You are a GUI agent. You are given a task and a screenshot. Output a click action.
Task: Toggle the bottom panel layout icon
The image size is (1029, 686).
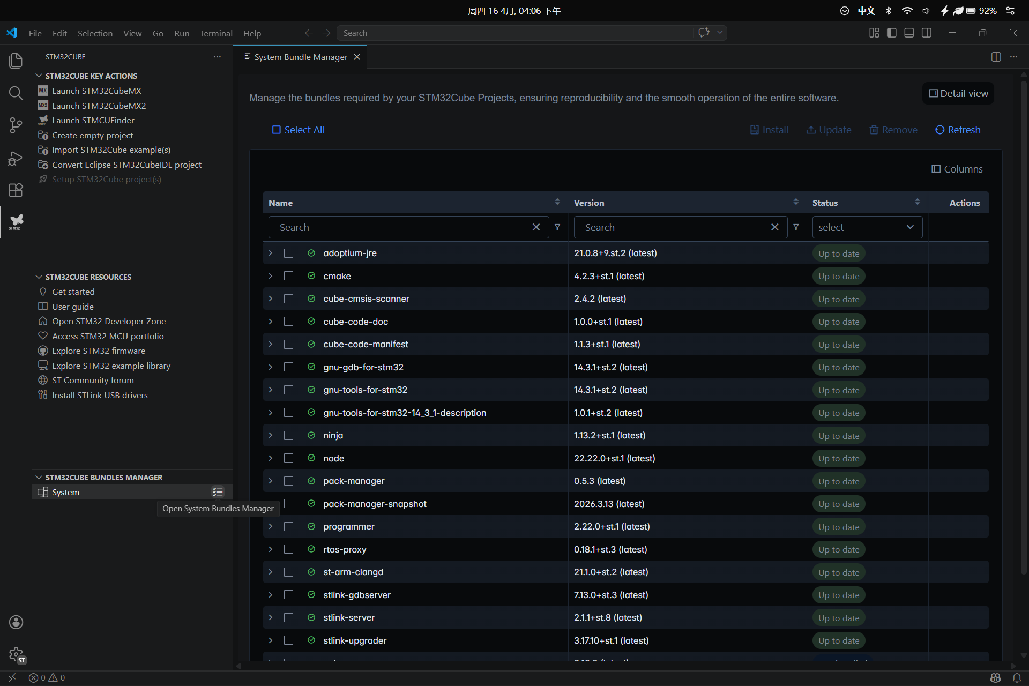pyautogui.click(x=909, y=33)
